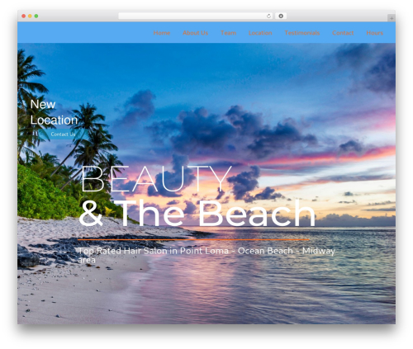Viewport: 413px width, 349px height.
Task: Click the round reader icon beside address bar
Action: coord(281,17)
